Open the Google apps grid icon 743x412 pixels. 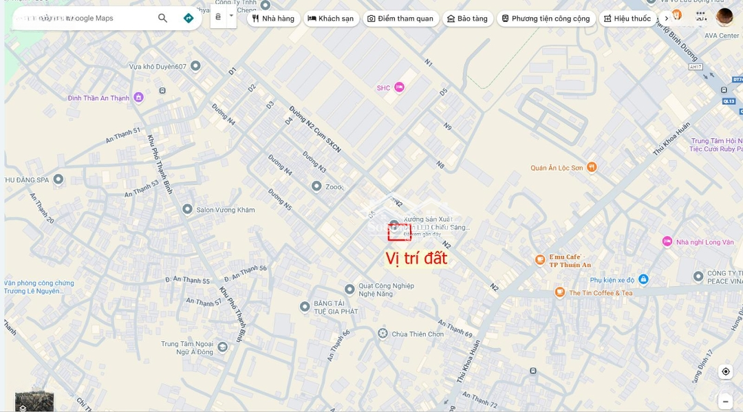701,17
